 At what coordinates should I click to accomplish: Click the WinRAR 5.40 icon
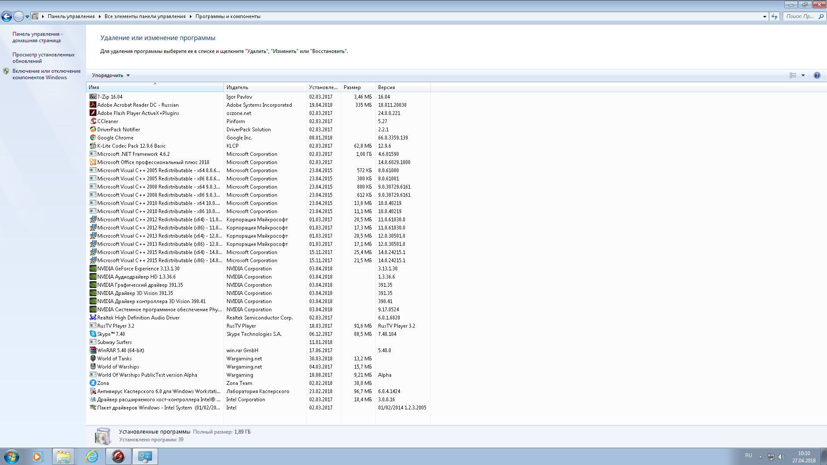click(93, 350)
